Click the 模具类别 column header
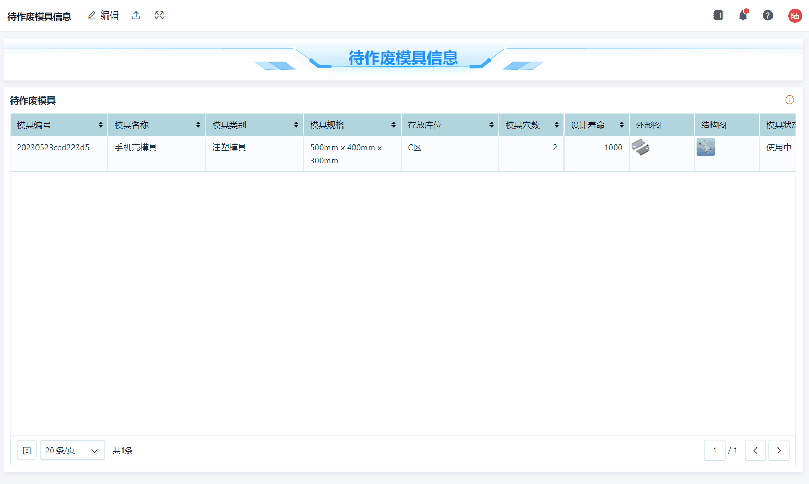Image resolution: width=809 pixels, height=484 pixels. 229,125
